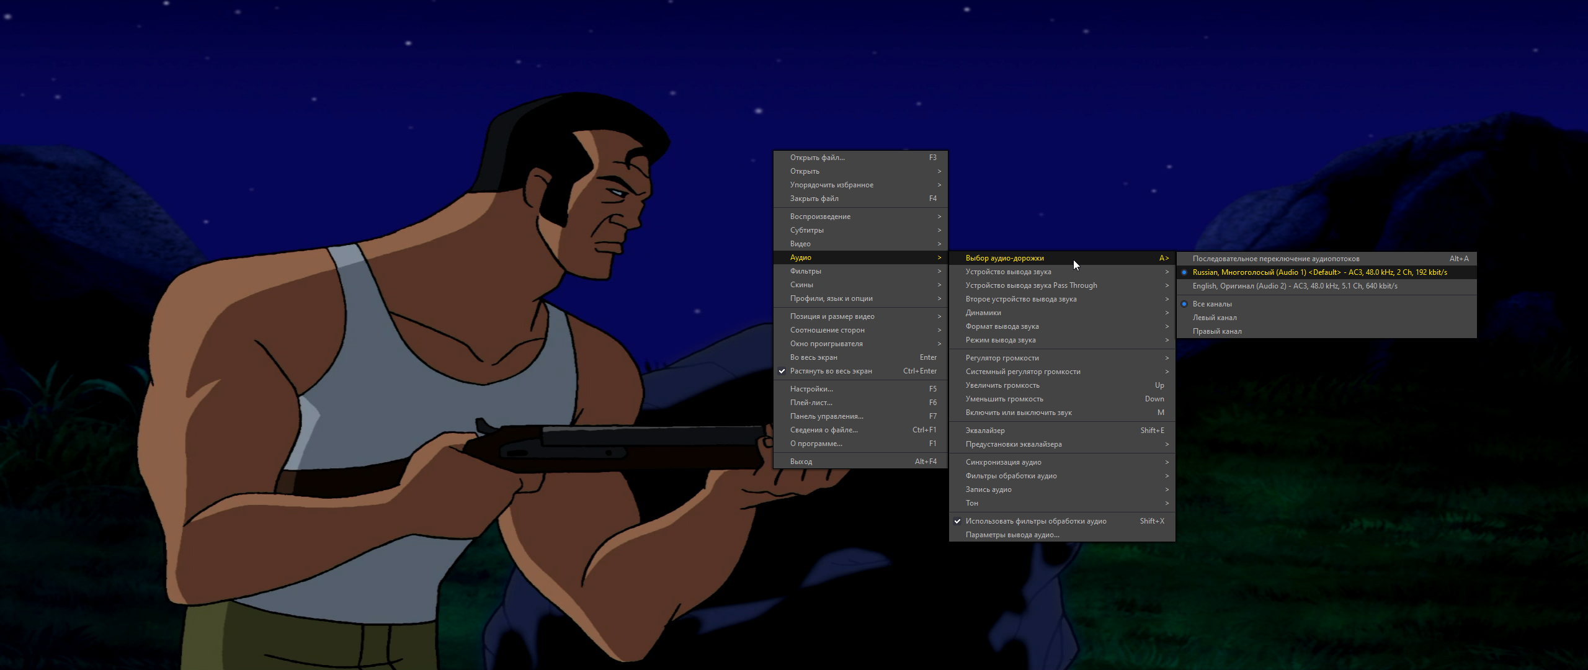Select the highlighted 'Аудио' menu item
This screenshot has height=670, width=1588.
860,257
